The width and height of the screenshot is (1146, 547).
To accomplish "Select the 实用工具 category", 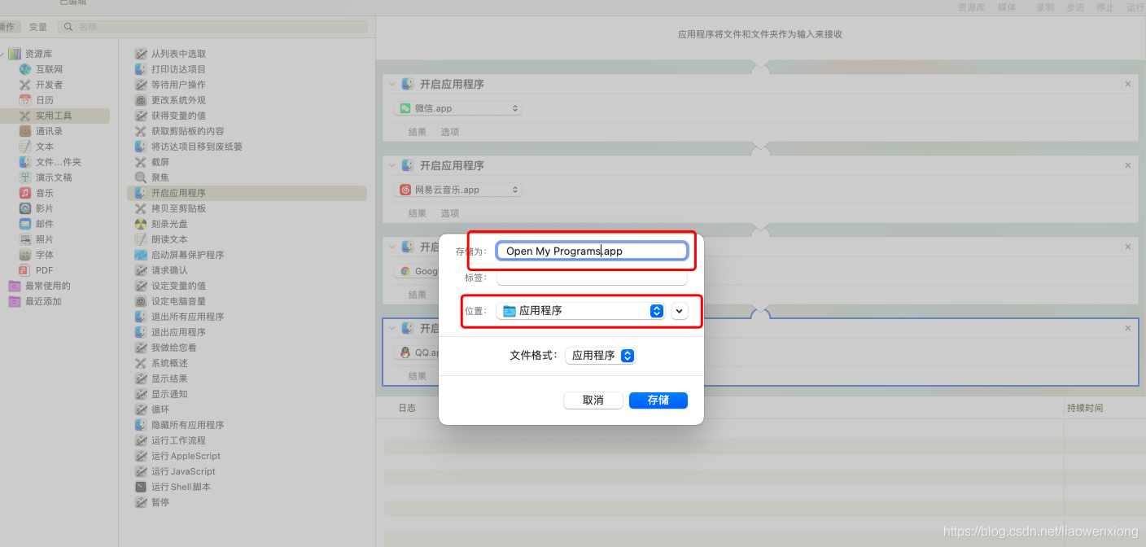I will click(55, 116).
